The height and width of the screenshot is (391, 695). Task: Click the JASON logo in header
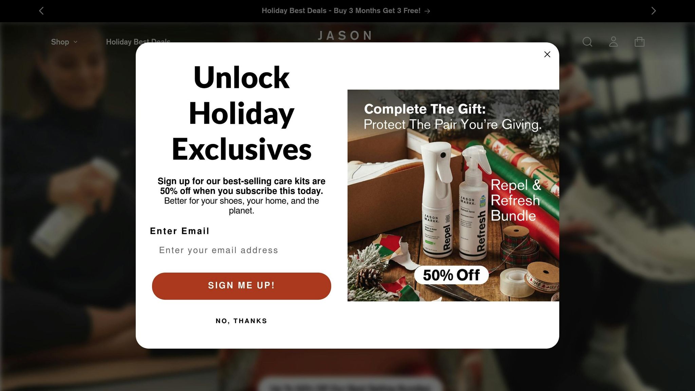point(345,36)
